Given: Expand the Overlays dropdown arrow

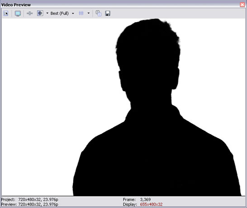Looking at the screenshot, I should coord(89,13).
